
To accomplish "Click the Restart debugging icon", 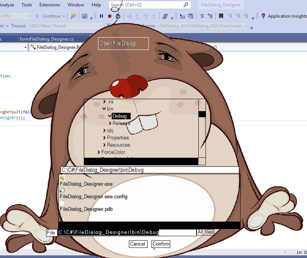I will point(118,16).
